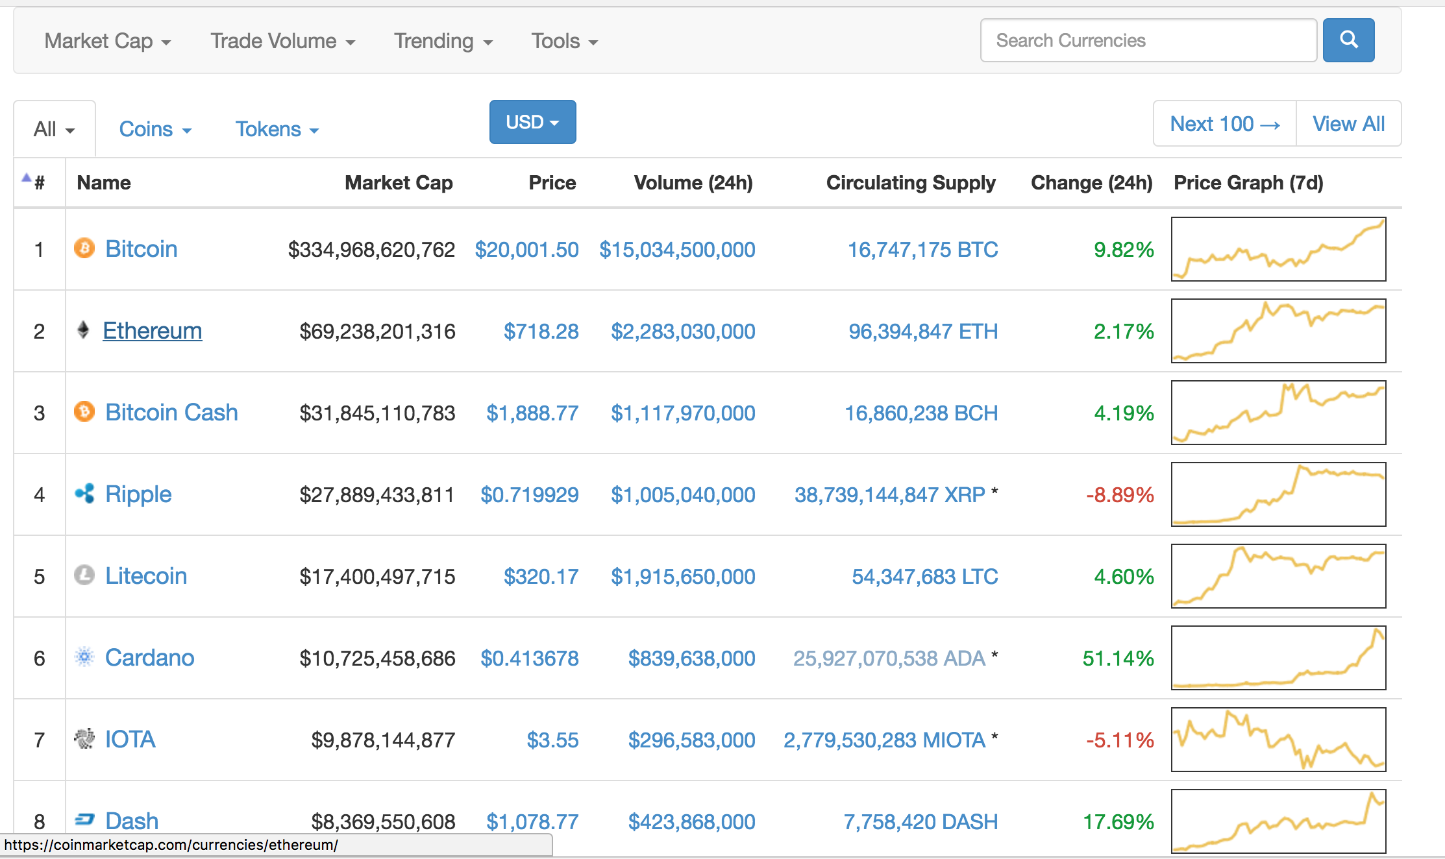This screenshot has width=1445, height=859.
Task: Open Cardano 7d price graph
Action: tap(1278, 658)
